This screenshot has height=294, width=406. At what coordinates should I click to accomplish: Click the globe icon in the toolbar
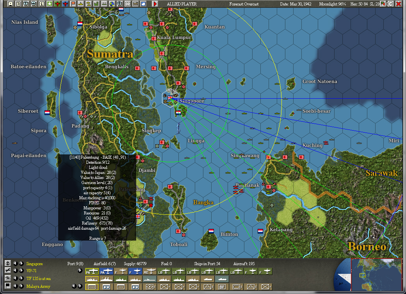pyautogui.click(x=112, y=4)
